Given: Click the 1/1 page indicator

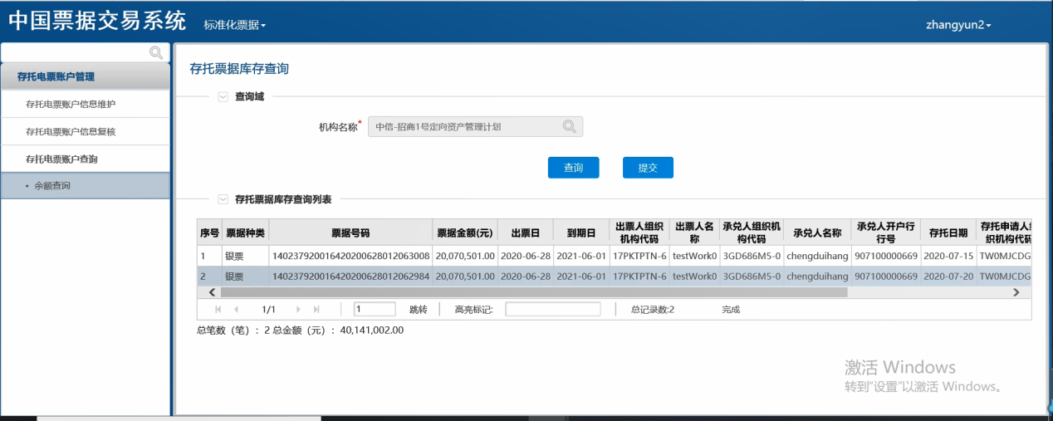Looking at the screenshot, I should [x=268, y=310].
